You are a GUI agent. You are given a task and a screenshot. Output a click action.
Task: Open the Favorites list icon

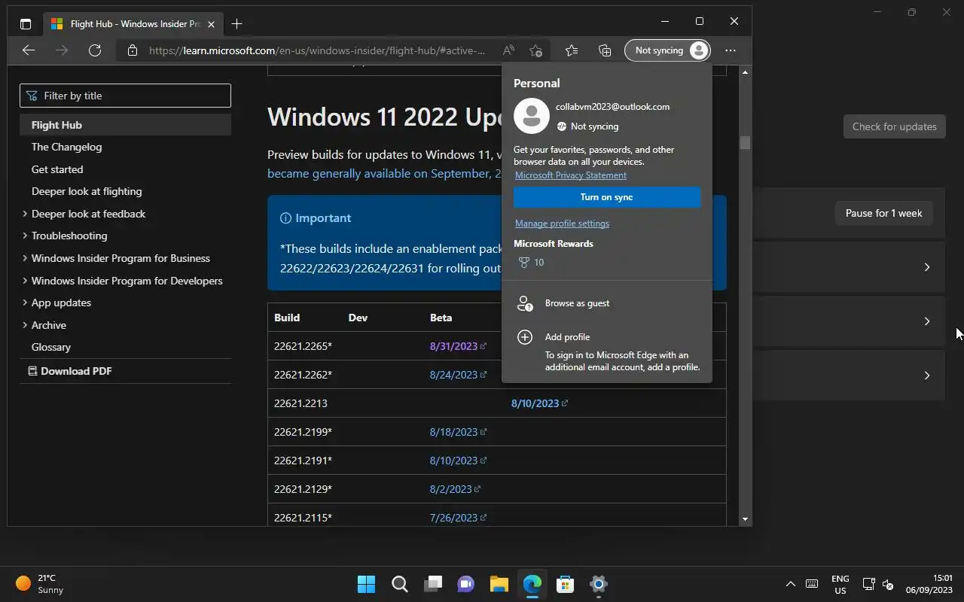pyautogui.click(x=572, y=50)
